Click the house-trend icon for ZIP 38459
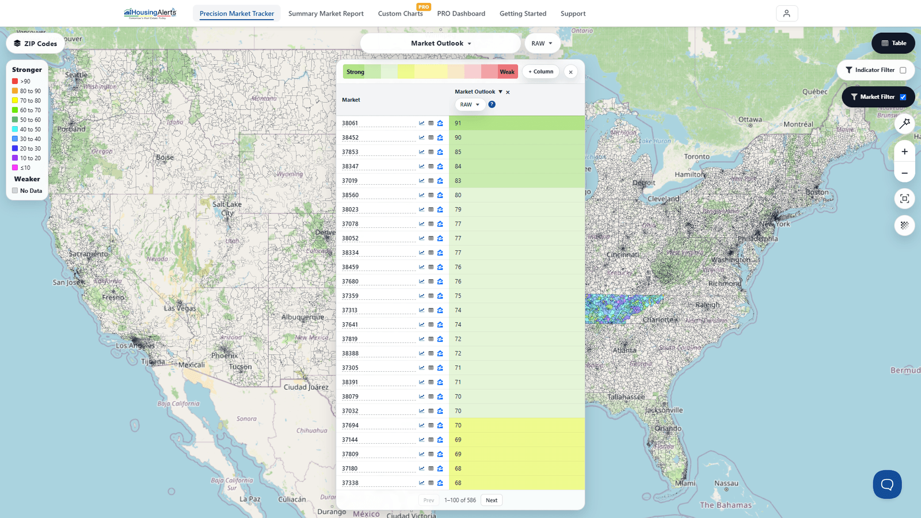 440,267
